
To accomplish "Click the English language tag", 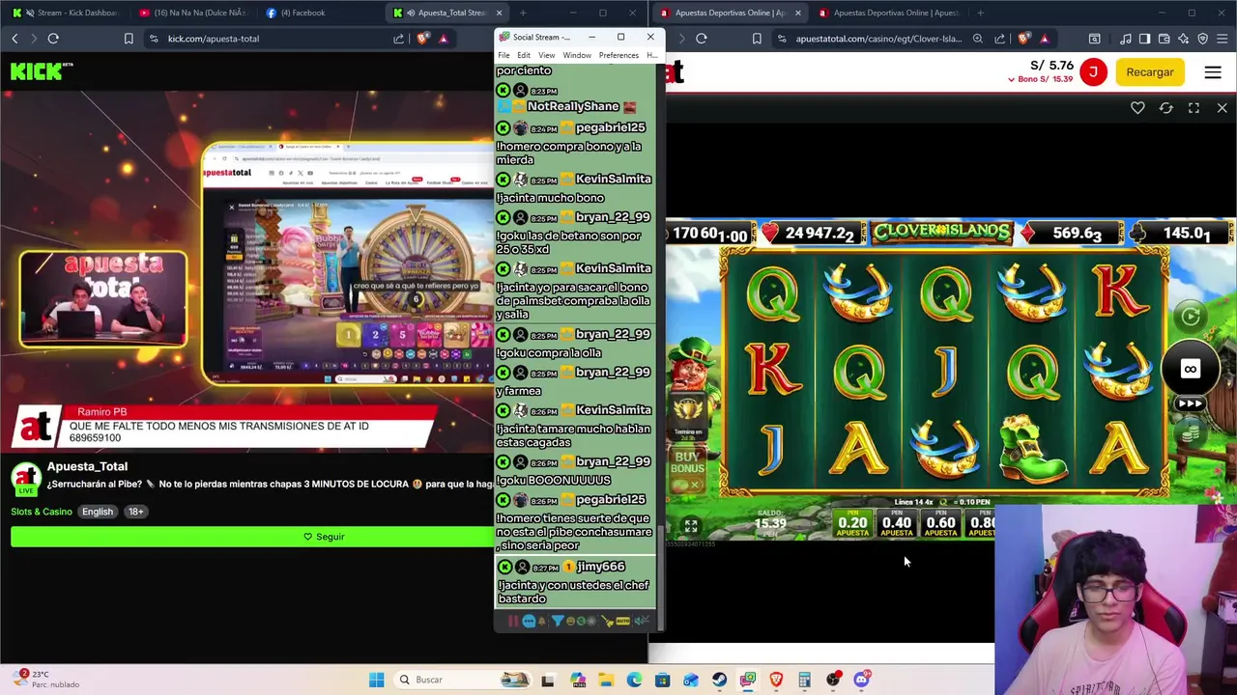I will point(97,512).
